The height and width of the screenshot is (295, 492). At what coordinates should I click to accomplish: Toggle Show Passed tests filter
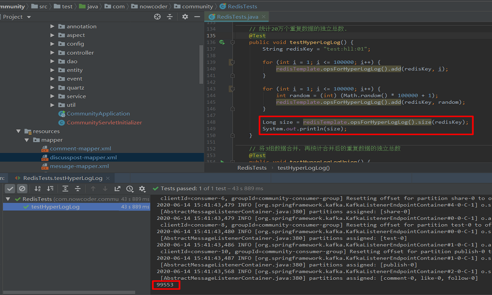tap(10, 188)
